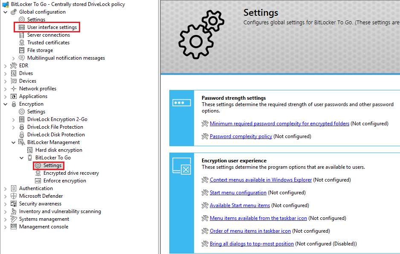This screenshot has width=400, height=254.
Task: Select Server connections tree item
Action: click(x=49, y=35)
